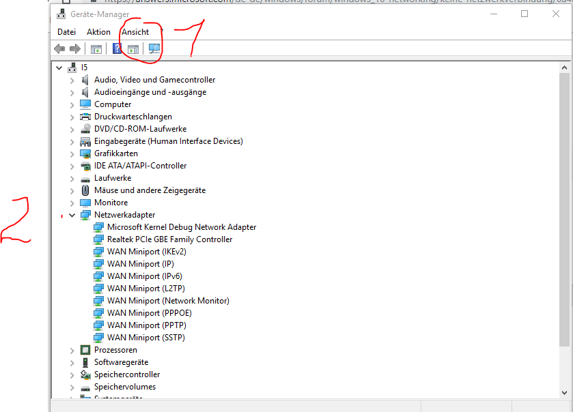Expand DVD/CD-ROM-Laufwerke category
573x412 pixels.
(x=72, y=130)
